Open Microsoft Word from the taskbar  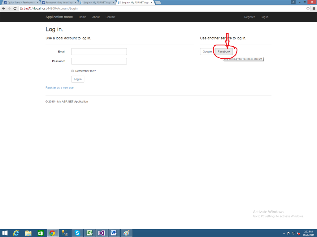(x=114, y=233)
